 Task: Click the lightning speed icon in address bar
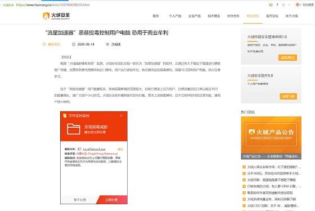277,5
